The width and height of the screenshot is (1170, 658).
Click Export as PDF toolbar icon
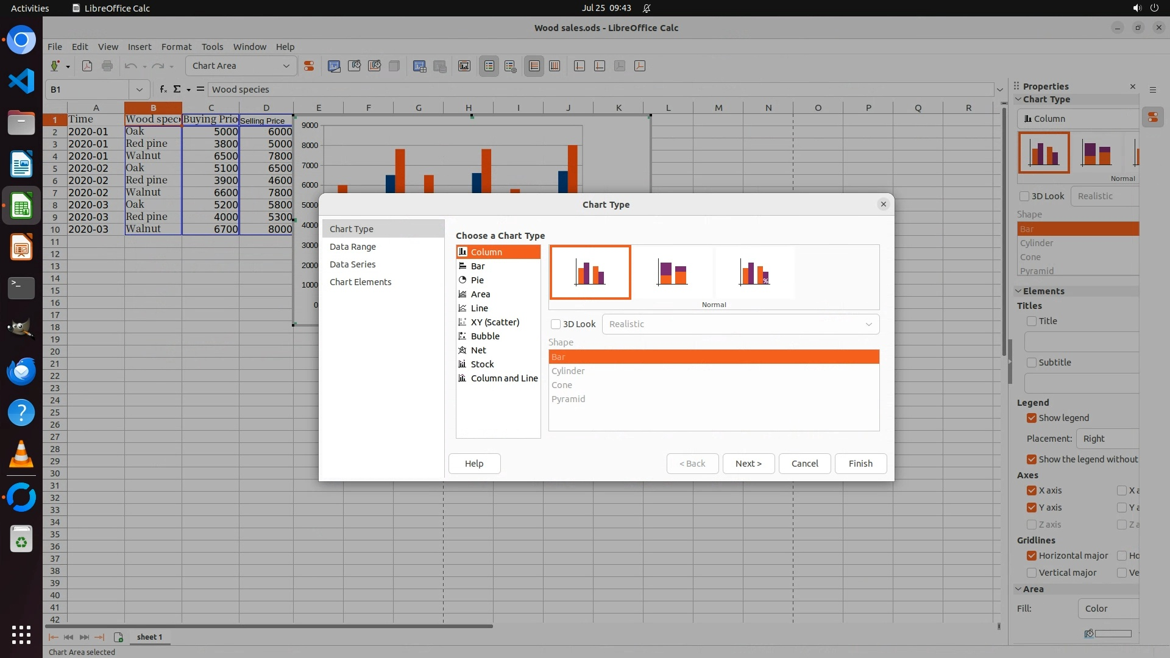[87, 66]
